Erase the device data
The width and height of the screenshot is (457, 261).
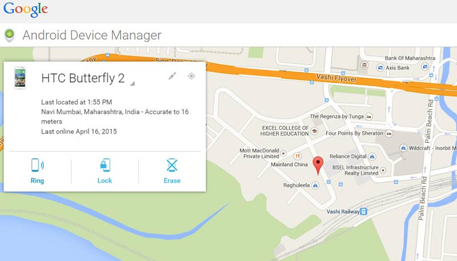[x=172, y=171]
